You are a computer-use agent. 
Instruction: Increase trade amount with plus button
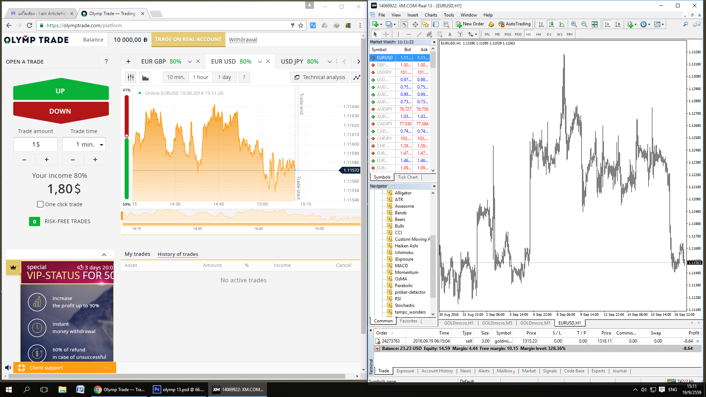click(x=47, y=160)
